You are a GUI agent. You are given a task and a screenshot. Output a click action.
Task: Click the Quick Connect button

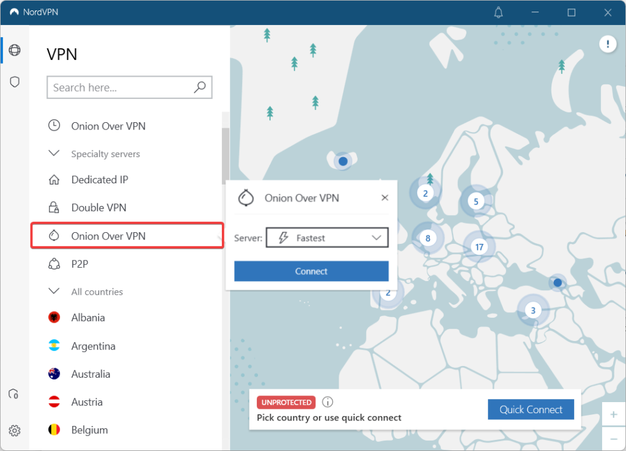click(531, 409)
